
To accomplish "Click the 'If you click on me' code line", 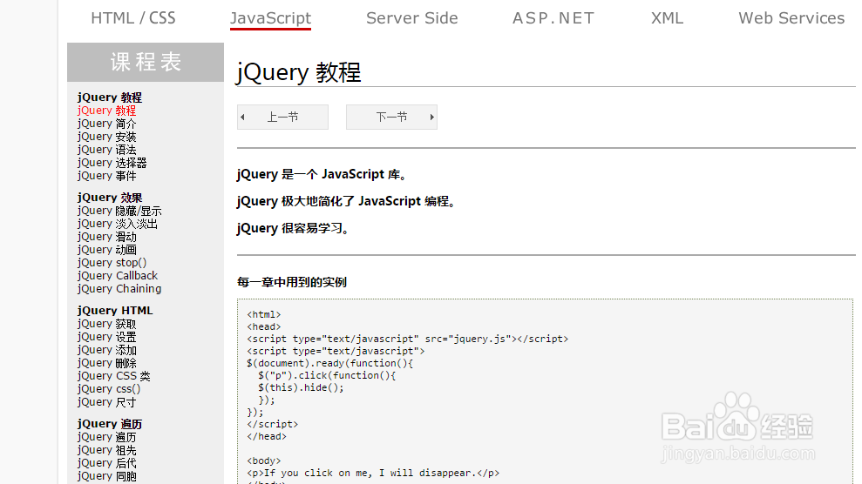I will (x=373, y=473).
